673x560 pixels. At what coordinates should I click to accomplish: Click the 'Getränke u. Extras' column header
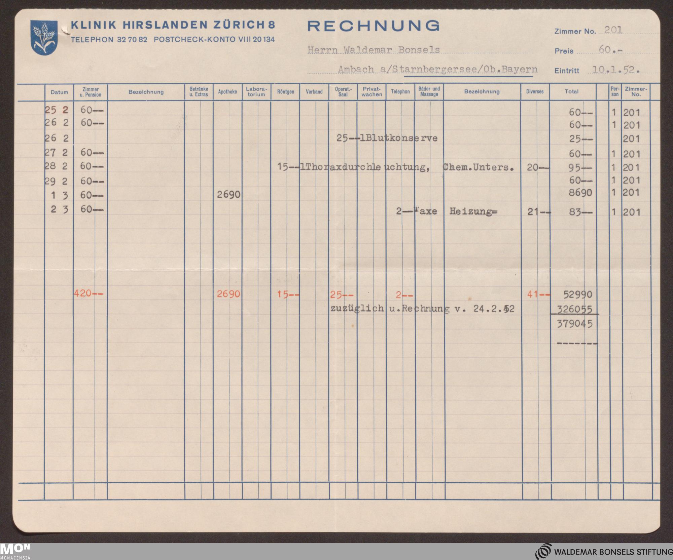click(x=199, y=92)
